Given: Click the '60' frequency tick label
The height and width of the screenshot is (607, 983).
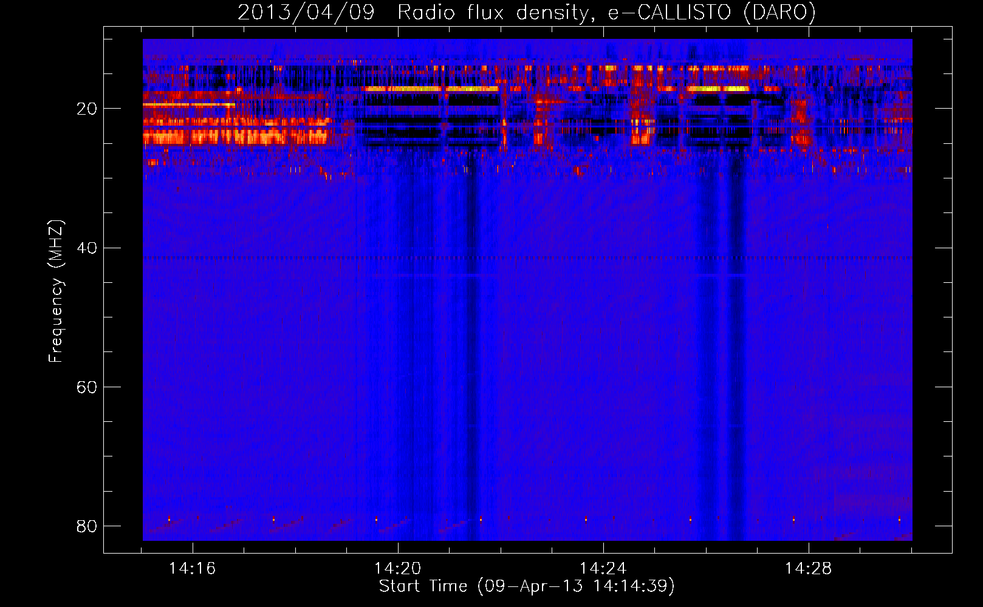Looking at the screenshot, I should tap(86, 387).
